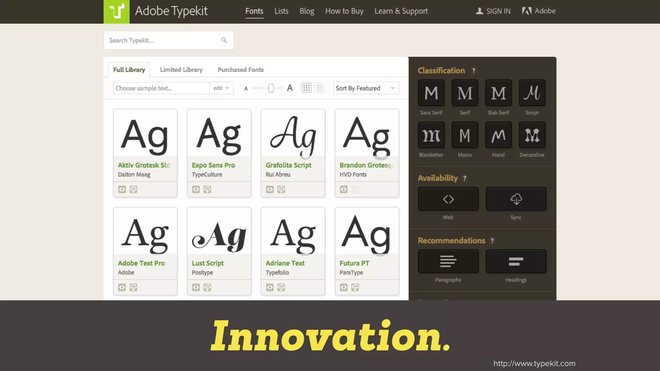Open Learn & Support menu
The image size is (660, 371).
(x=401, y=11)
